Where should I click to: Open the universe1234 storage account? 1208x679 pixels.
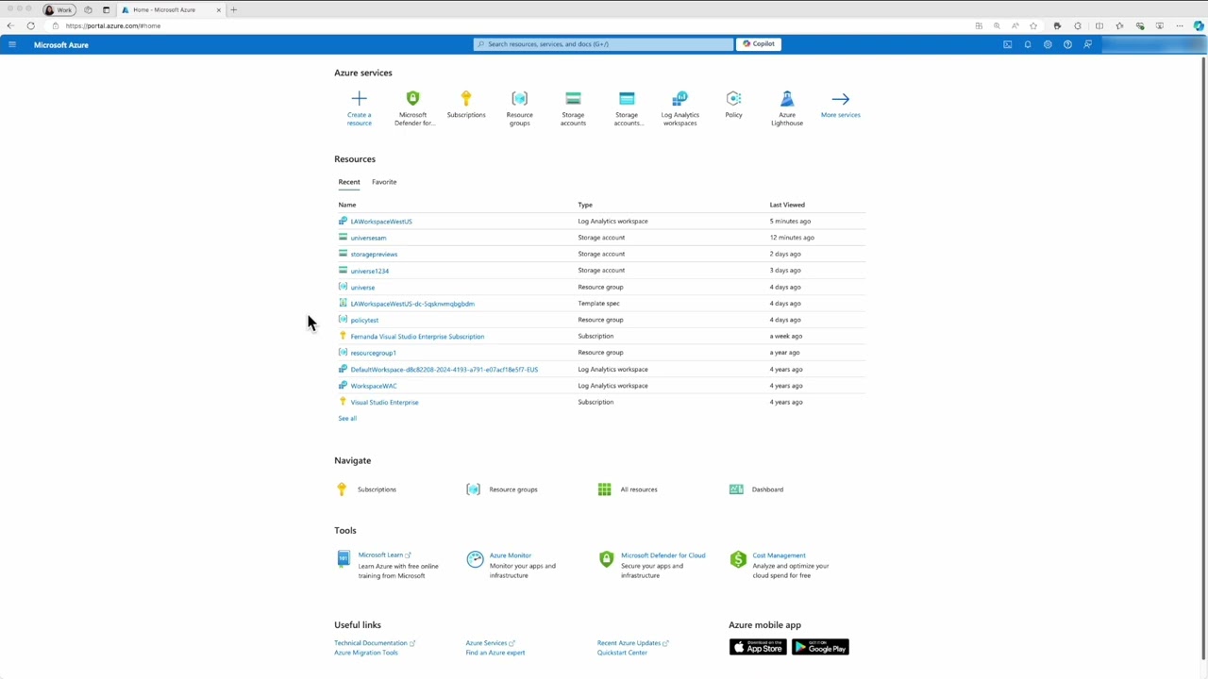369,271
